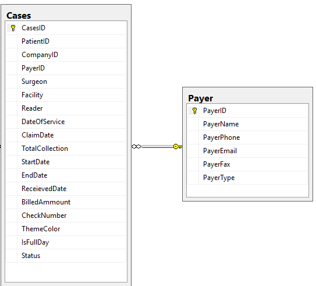Click the infinity symbol relationship endpoint near Cases
The image size is (316, 286).
[136, 146]
